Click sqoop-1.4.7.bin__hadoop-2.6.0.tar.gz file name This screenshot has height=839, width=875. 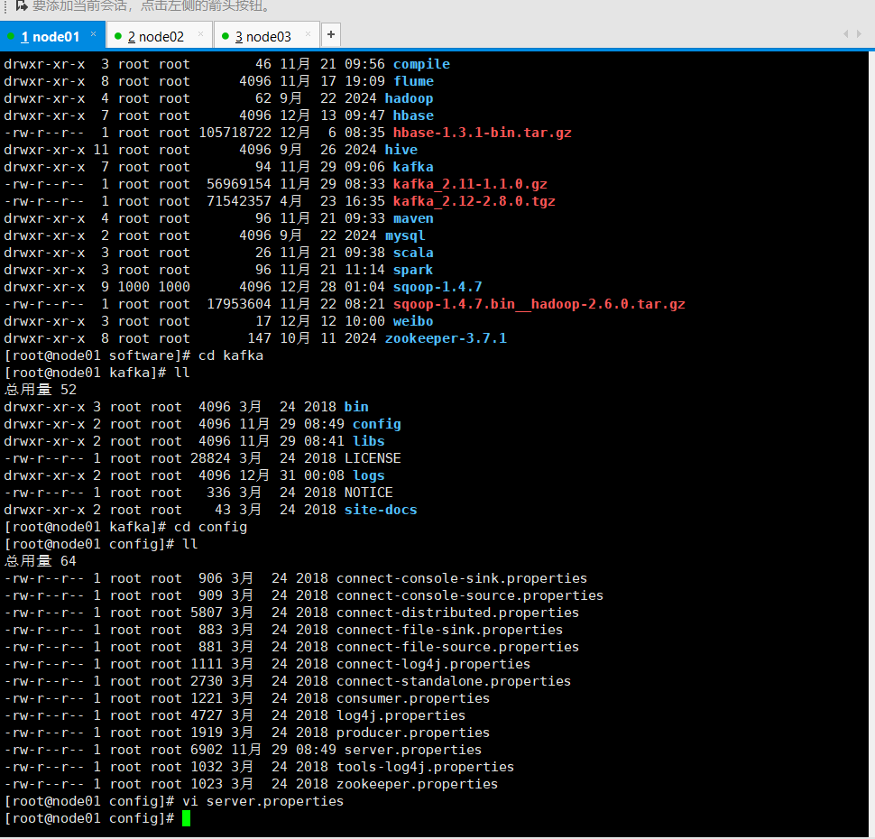pos(539,305)
